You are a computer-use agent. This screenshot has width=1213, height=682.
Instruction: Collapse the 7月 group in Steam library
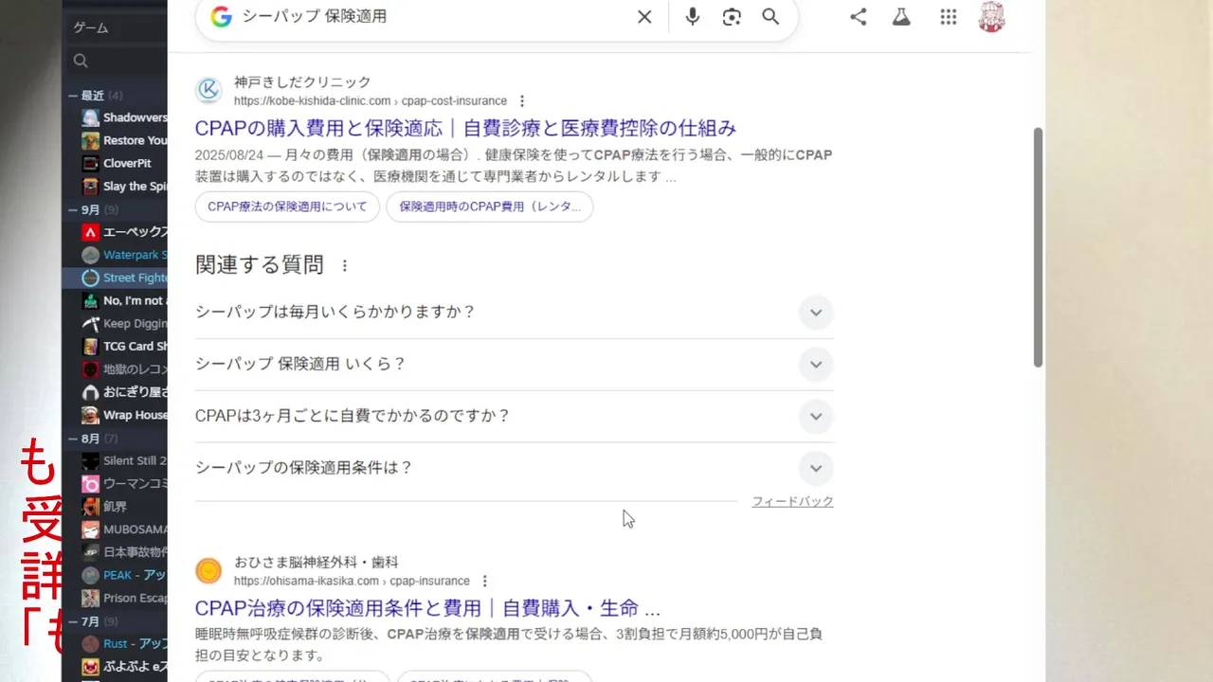(73, 621)
